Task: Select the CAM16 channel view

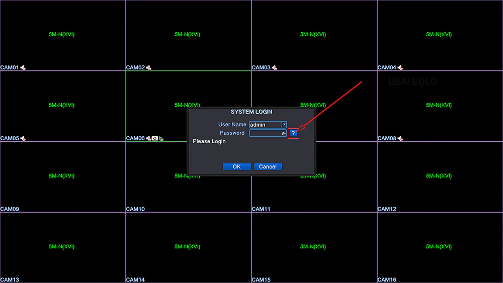Action: 440,247
